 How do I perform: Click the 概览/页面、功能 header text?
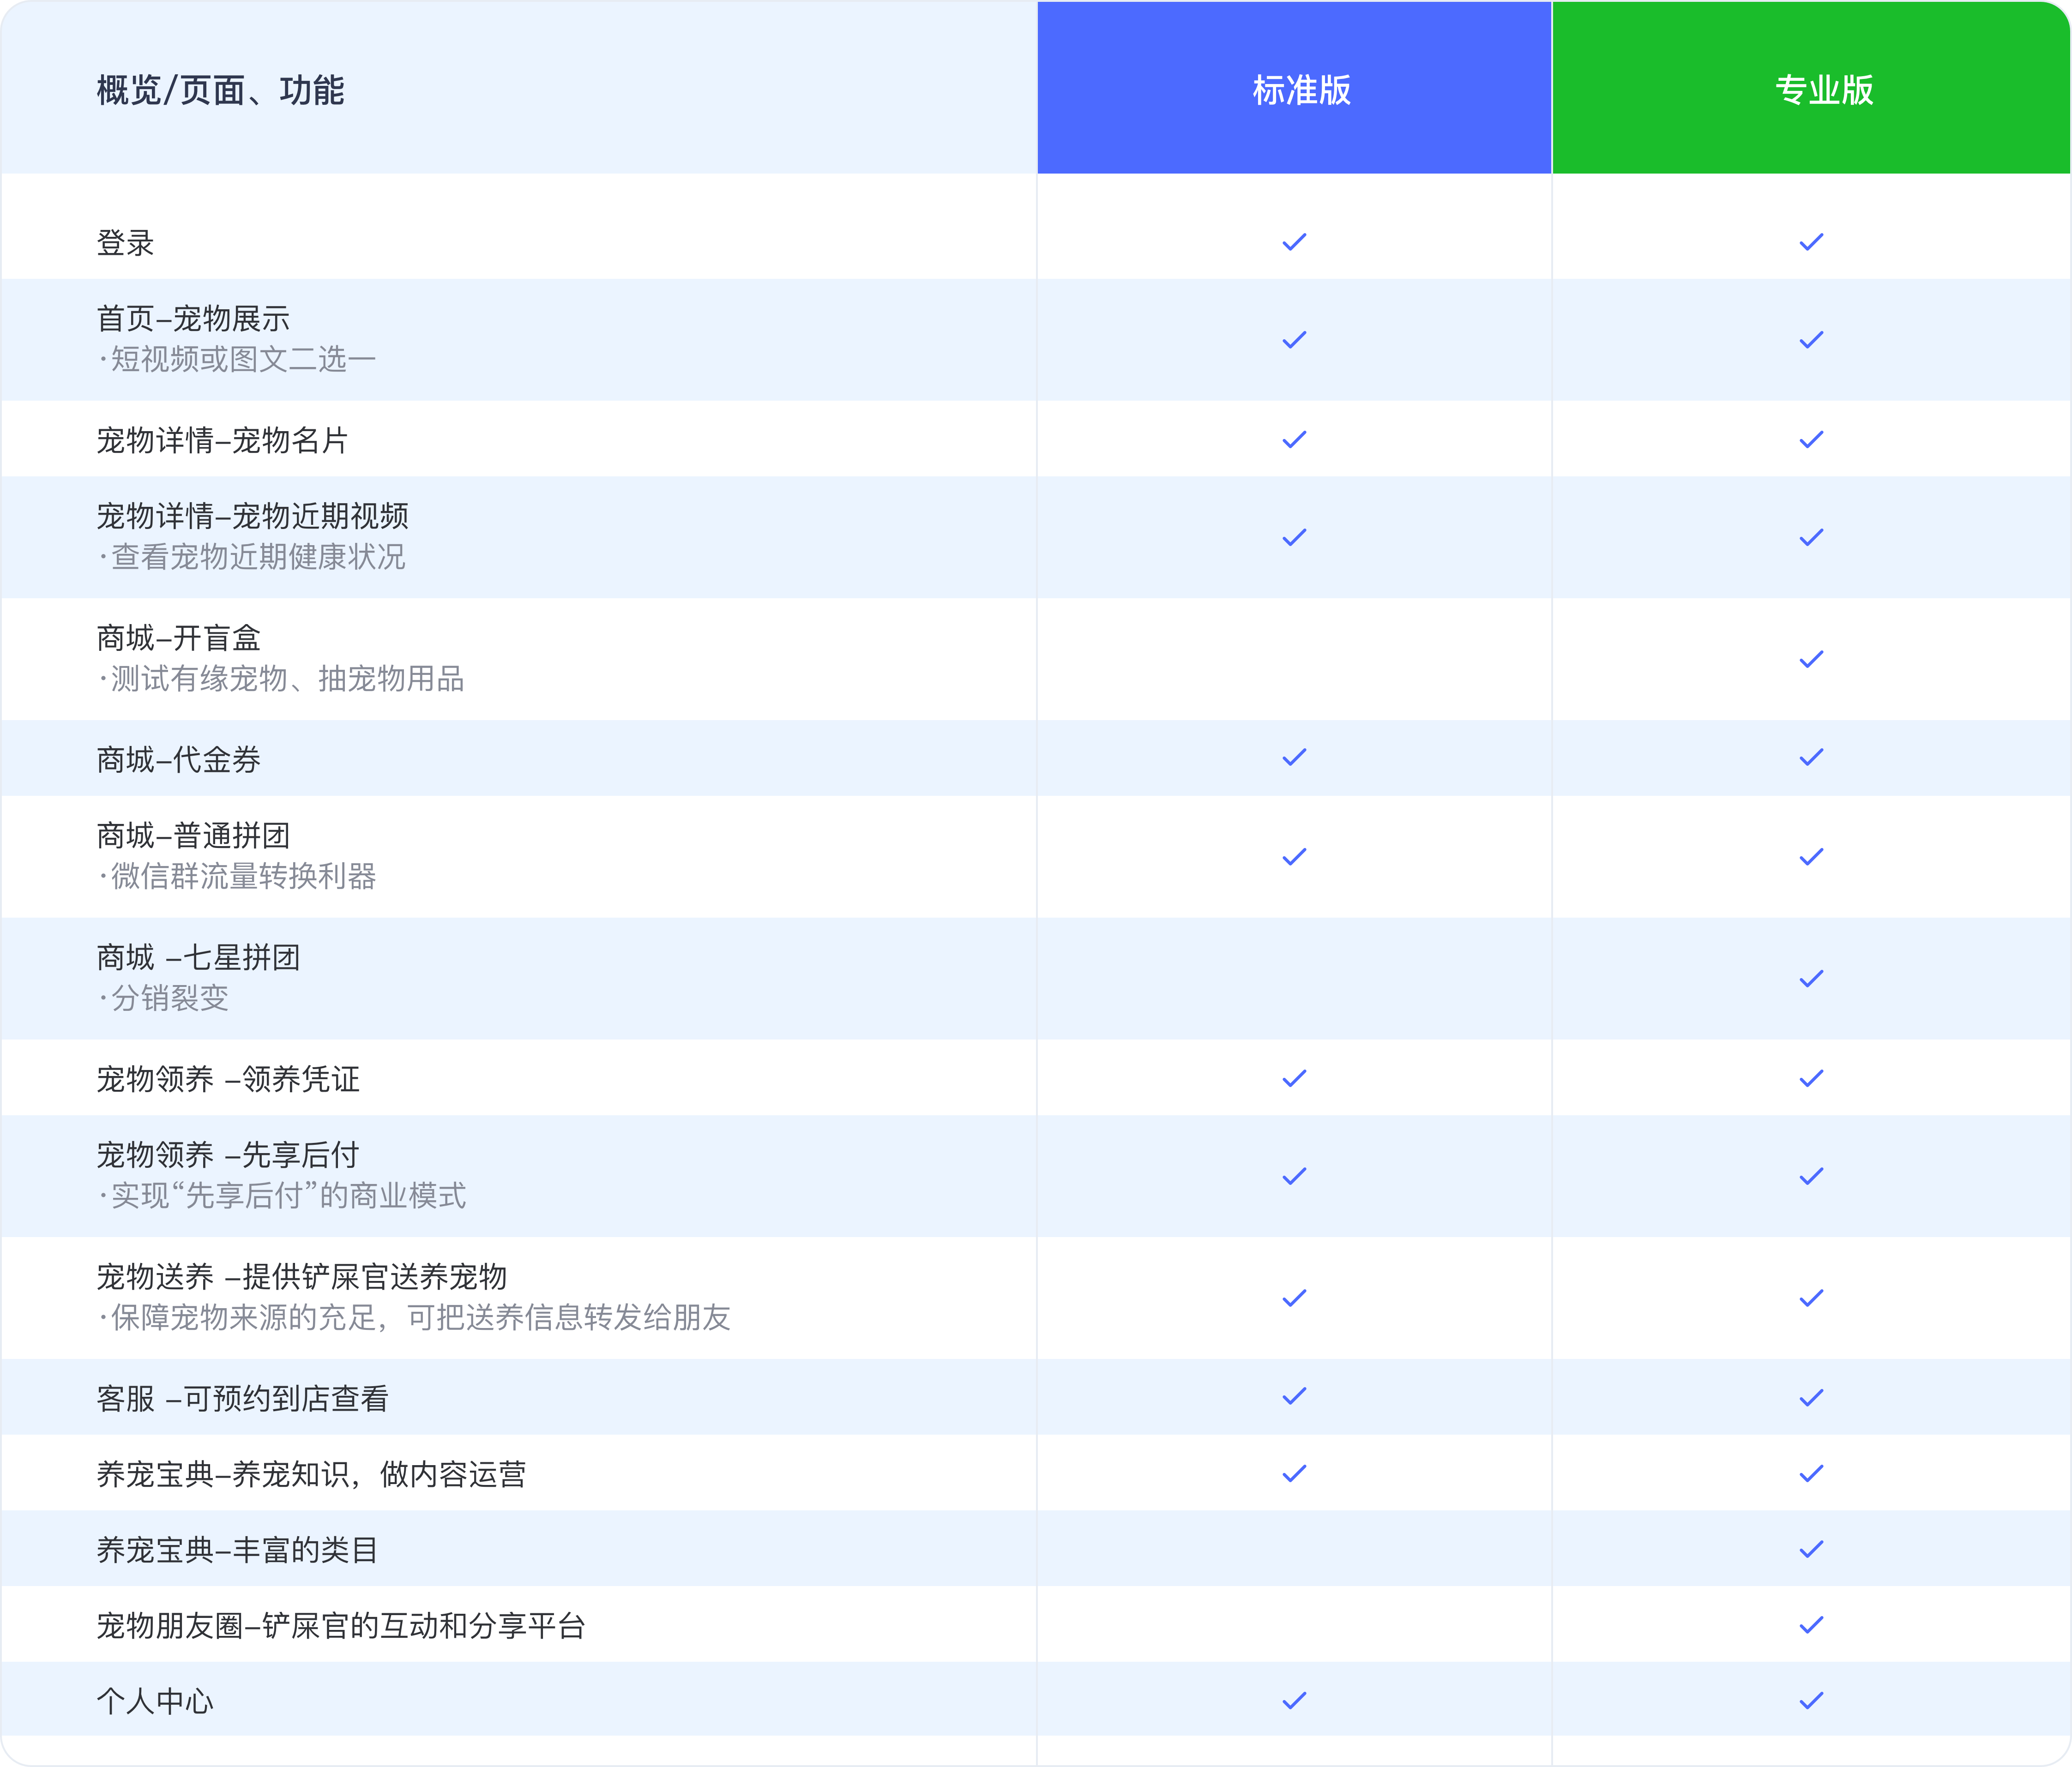[x=220, y=90]
